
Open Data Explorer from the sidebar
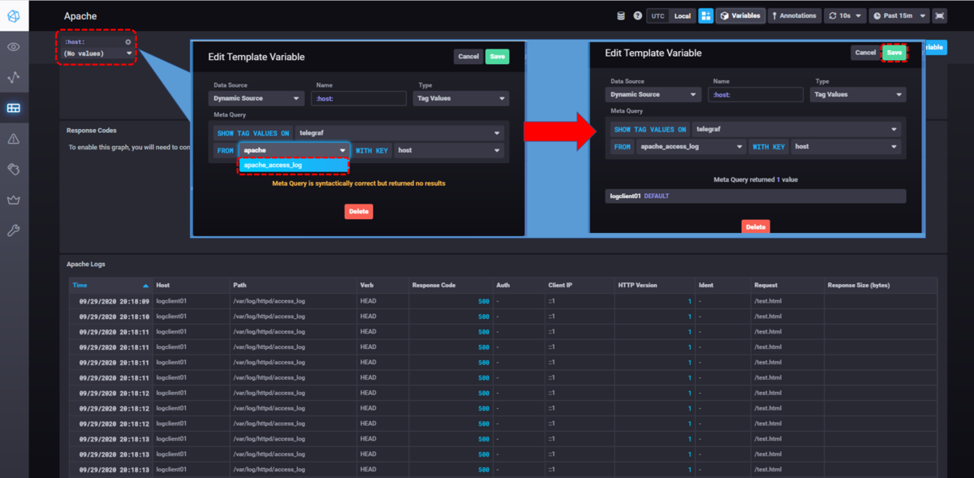[14, 78]
